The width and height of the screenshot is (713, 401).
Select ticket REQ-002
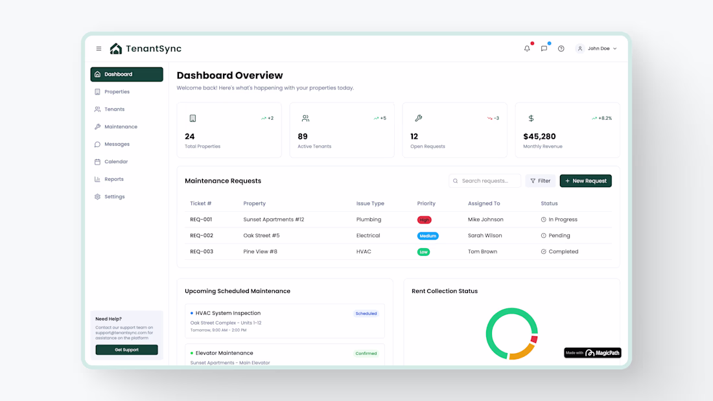pos(202,236)
